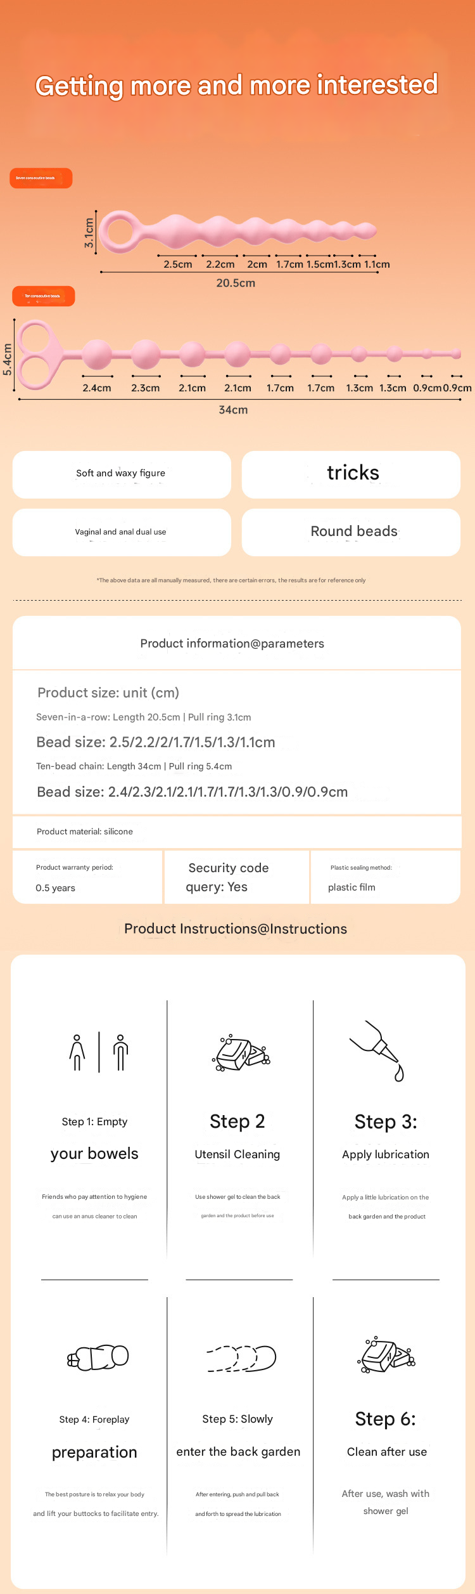This screenshot has height=1594, width=475.
Task: Click the dashed insertion icon in Step 5
Action: click(x=241, y=1358)
